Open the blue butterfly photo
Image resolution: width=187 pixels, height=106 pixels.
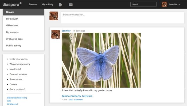click(x=101, y=60)
